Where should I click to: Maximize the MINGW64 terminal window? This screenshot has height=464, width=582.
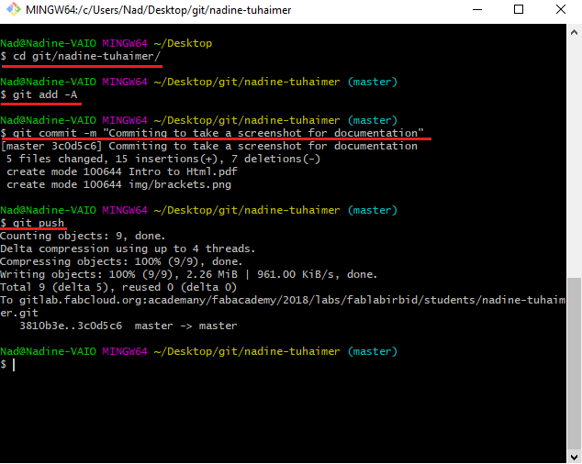pyautogui.click(x=519, y=10)
